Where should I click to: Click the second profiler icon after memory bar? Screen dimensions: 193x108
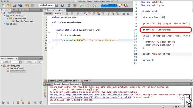tap(126, 5)
